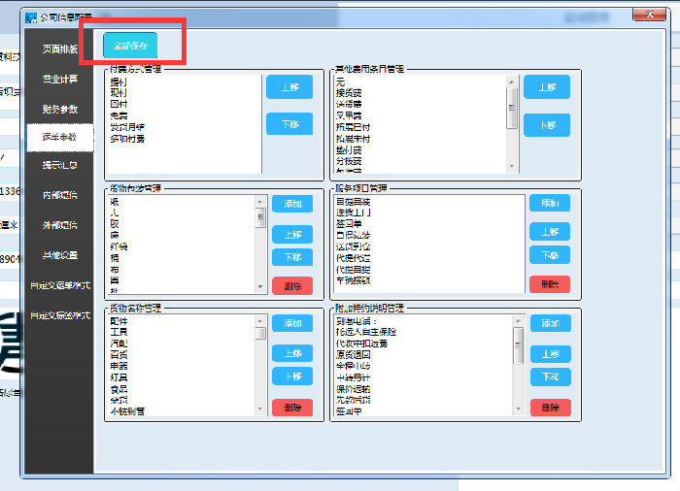
Task: Open the 其他设置 sidebar tab
Action: (x=59, y=255)
